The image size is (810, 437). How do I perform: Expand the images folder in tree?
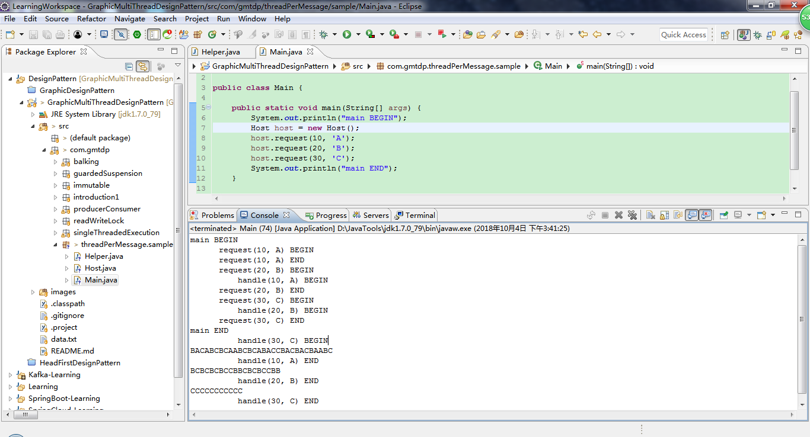pos(33,292)
